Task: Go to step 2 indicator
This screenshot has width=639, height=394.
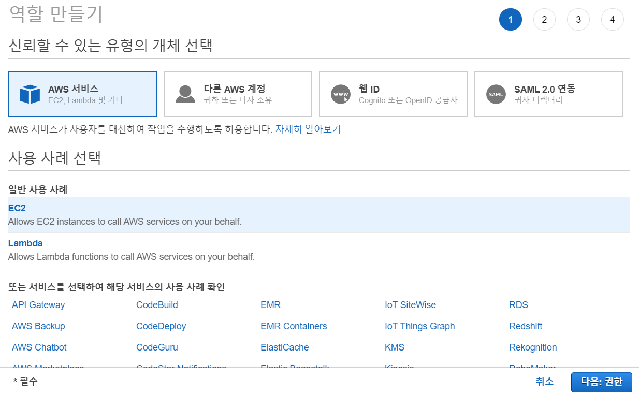Action: tap(544, 20)
